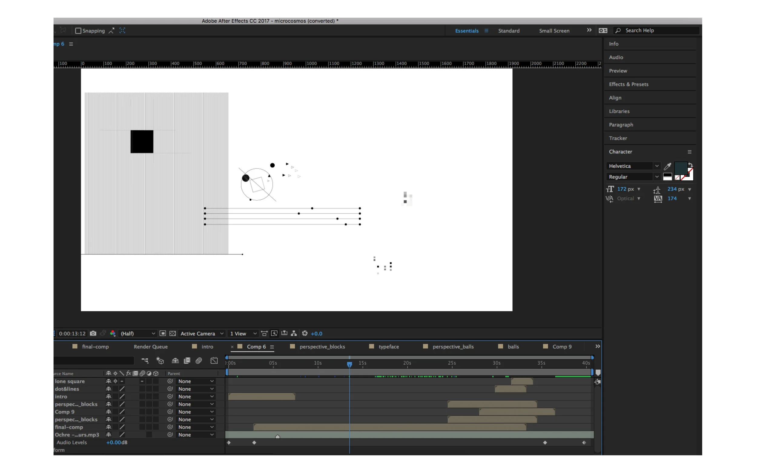Screen dimensions: 757x473
Task: Click the snap-to-features bounding box icon
Action: point(122,31)
